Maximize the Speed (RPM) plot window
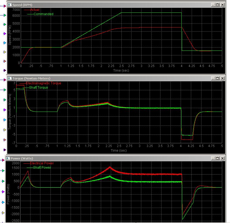This screenshot has height=223, width=230. [218, 5]
